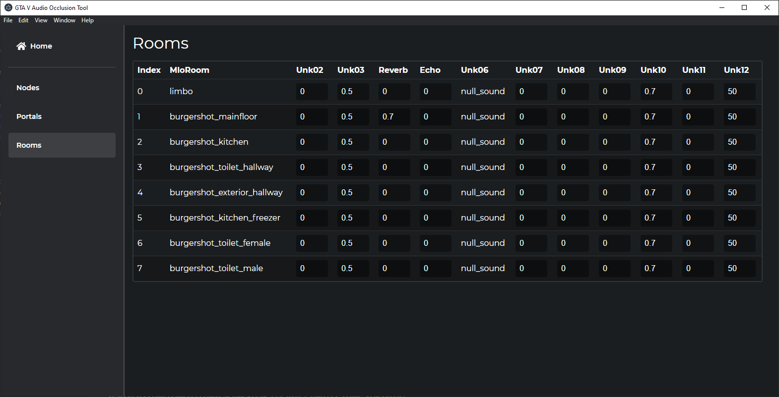This screenshot has width=779, height=397.
Task: Click the app icon in title bar
Action: coord(8,7)
